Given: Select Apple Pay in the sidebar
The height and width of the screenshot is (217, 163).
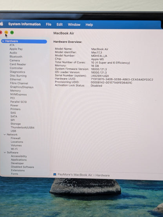Looking at the screenshot, I should (x=16, y=49).
